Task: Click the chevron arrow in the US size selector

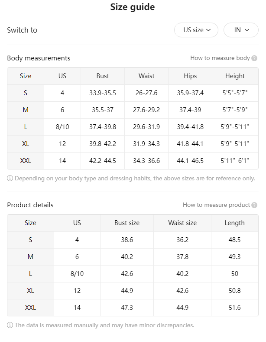Action: (x=208, y=30)
